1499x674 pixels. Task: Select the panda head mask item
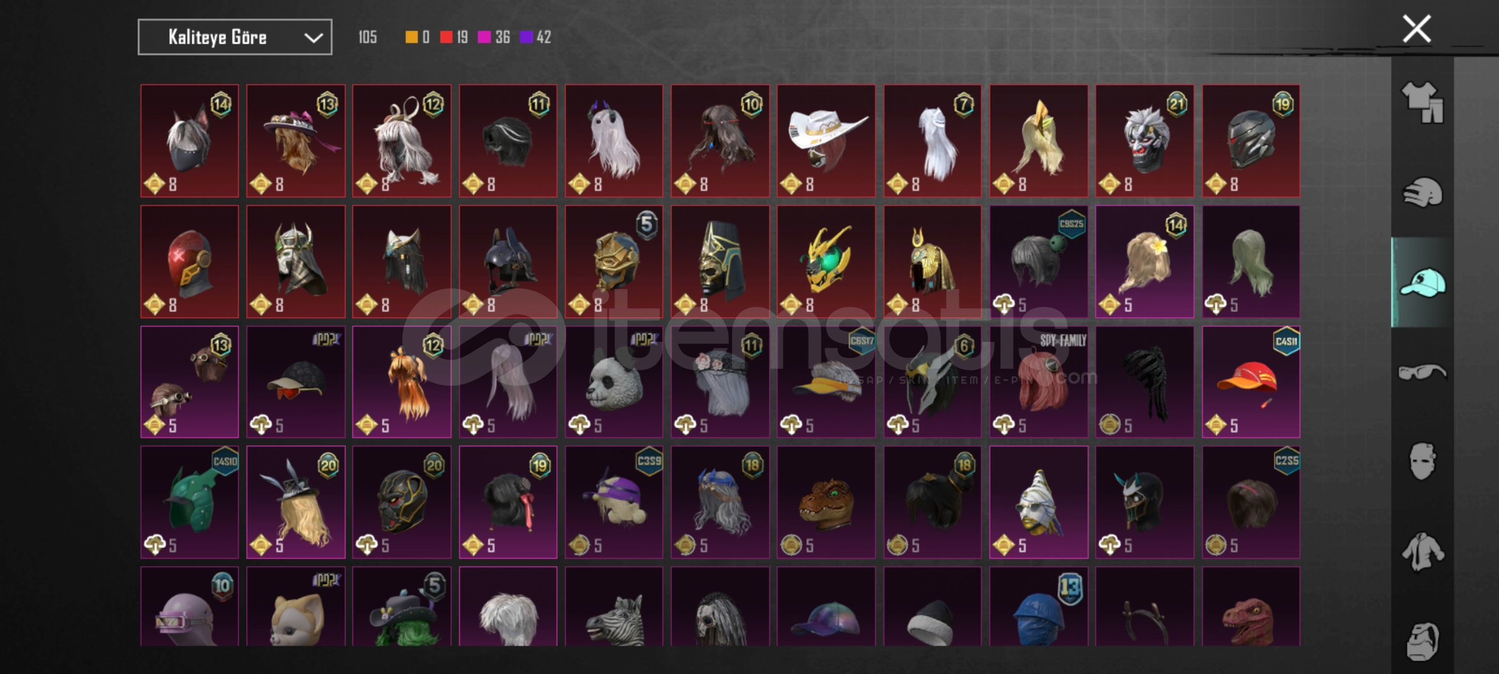614,382
